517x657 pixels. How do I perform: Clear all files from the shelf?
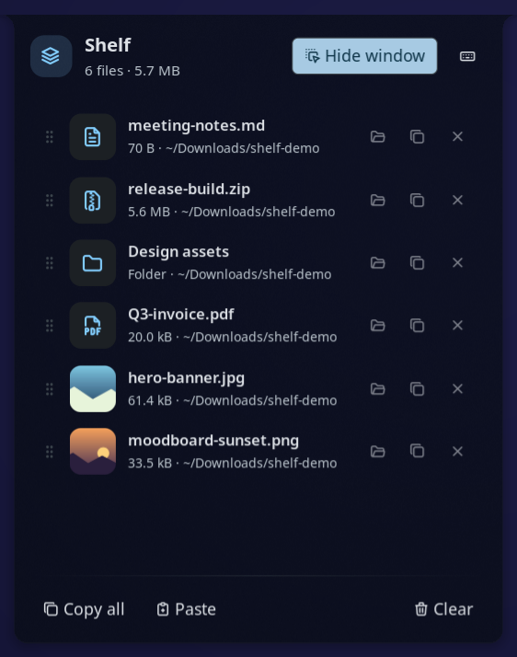(x=443, y=609)
